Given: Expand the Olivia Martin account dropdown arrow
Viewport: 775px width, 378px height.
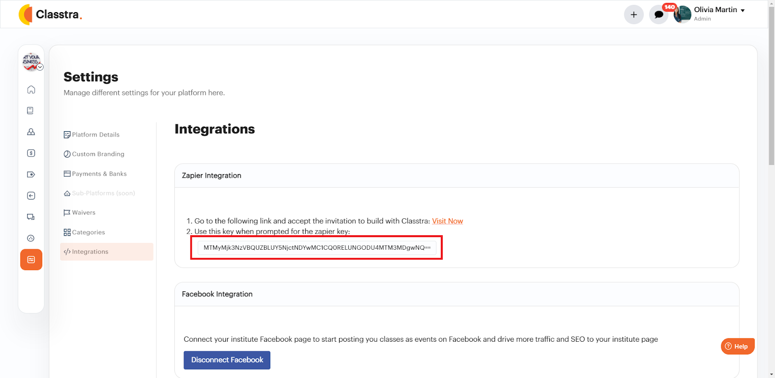Looking at the screenshot, I should point(743,10).
